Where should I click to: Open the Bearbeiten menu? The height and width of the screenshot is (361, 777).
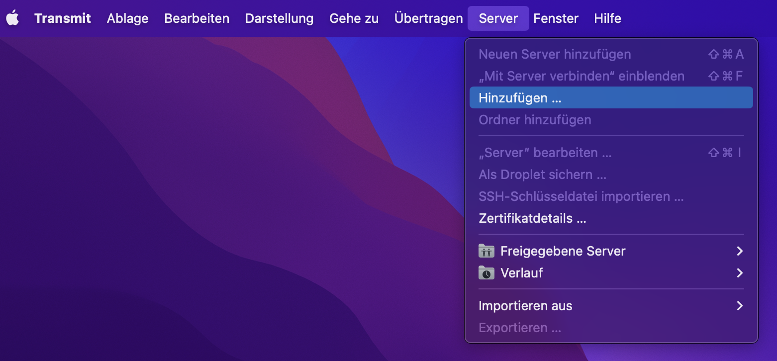pyautogui.click(x=197, y=18)
